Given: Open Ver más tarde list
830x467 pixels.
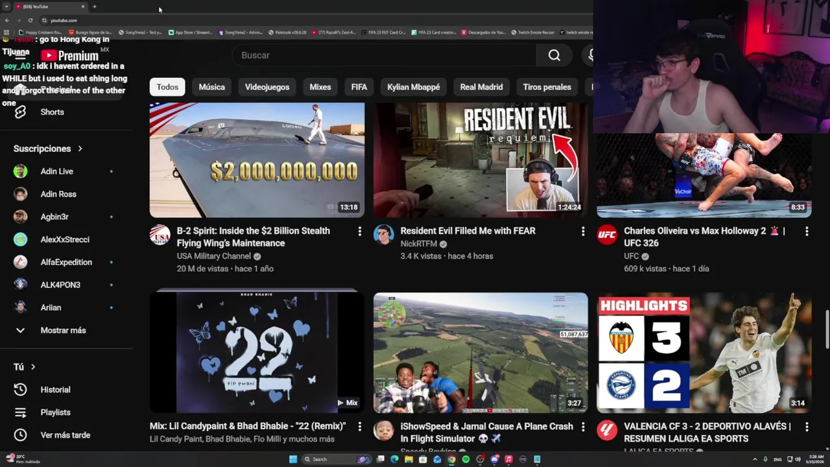Looking at the screenshot, I should click(x=66, y=435).
